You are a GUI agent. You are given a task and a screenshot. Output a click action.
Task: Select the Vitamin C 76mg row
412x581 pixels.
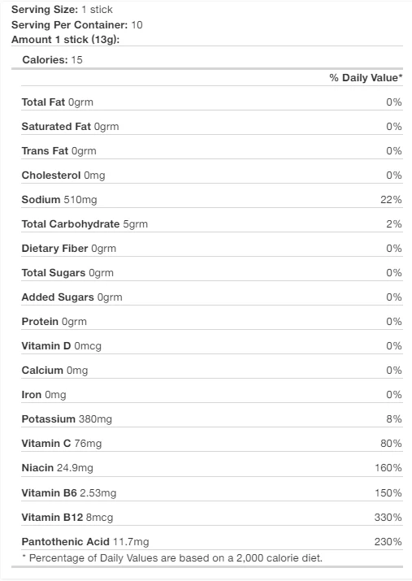(212, 444)
